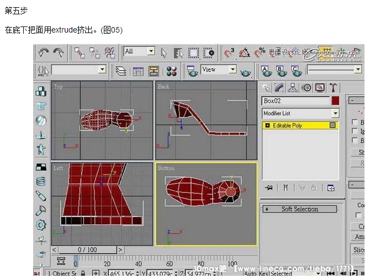Click the Unlink Selection icon
Viewport: 370px width, 278px height.
[94, 52]
